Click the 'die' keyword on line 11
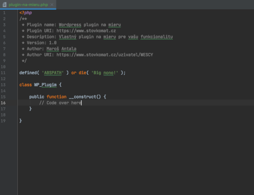 82,73
